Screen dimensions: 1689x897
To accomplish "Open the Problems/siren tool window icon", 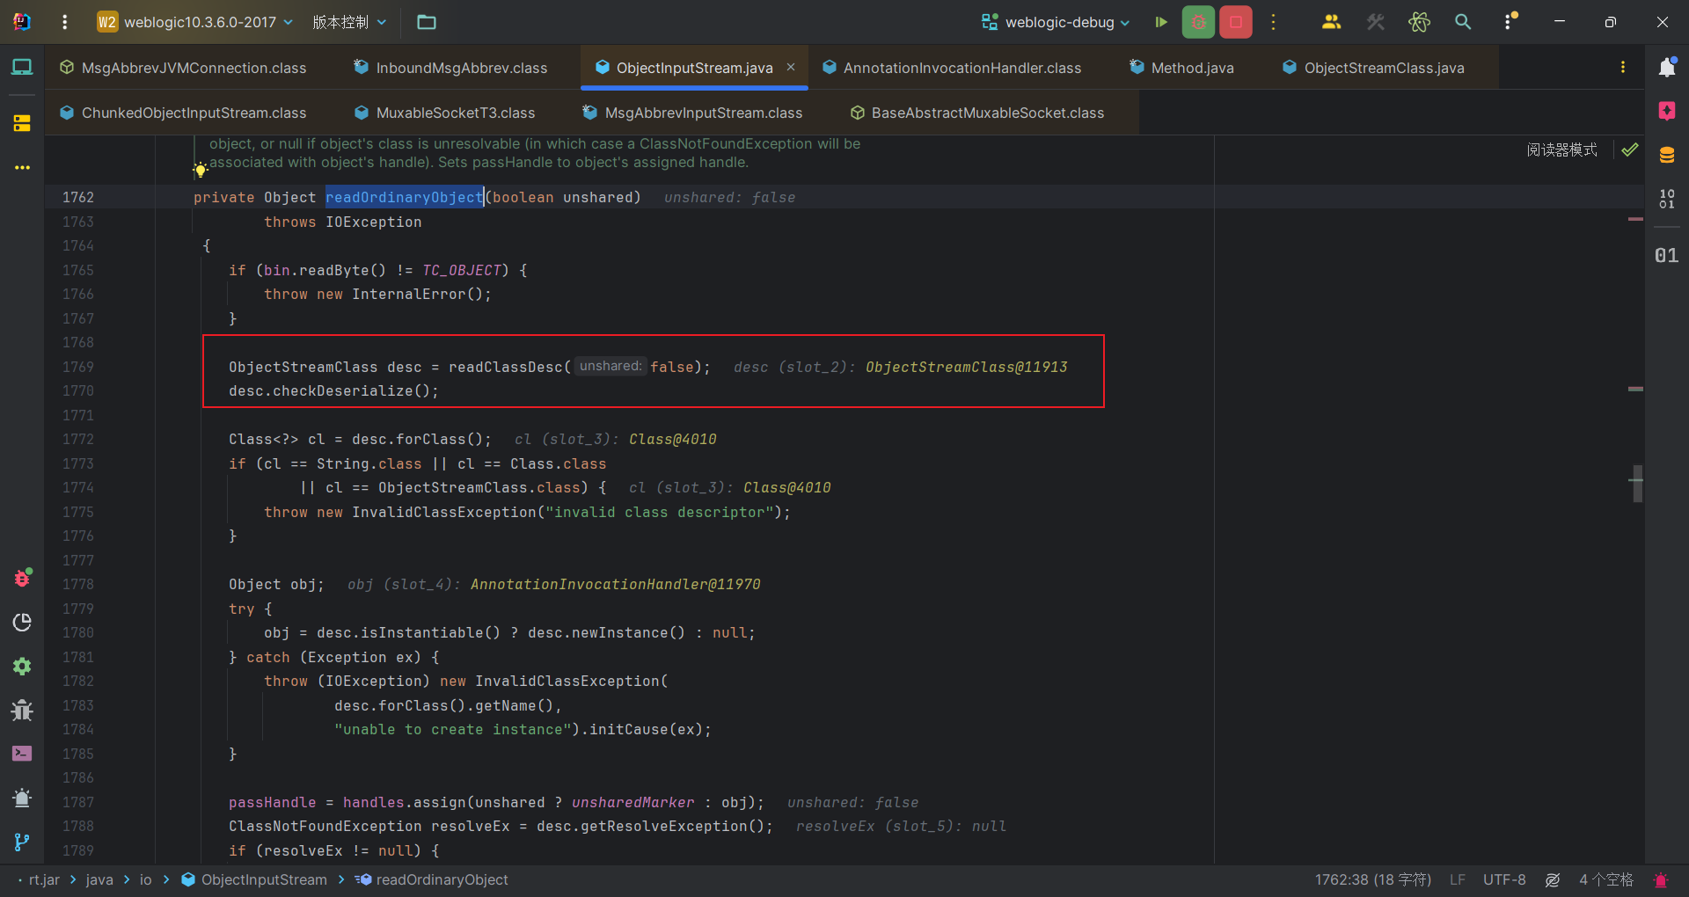I will coord(22,798).
